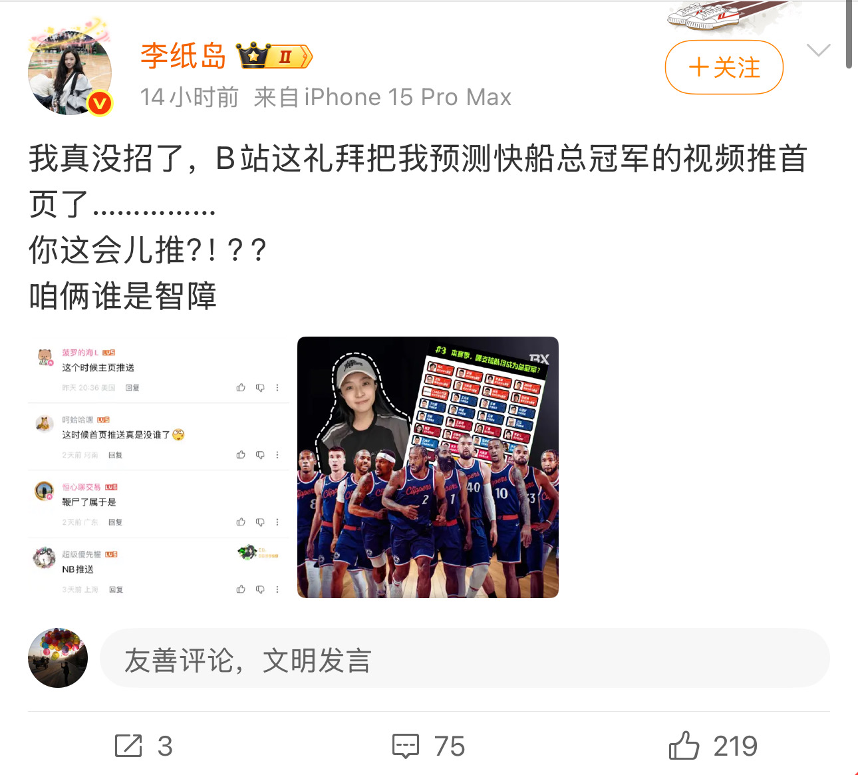Focus the 友善评论 comment input field
Screen dimensions: 858x775
(465, 658)
